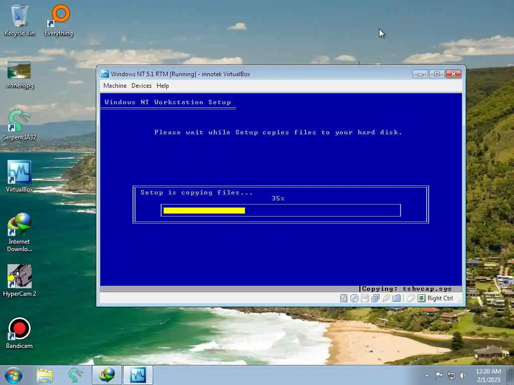Select the HyperCam 2 desktop shortcut
The image size is (514, 385).
(20, 281)
